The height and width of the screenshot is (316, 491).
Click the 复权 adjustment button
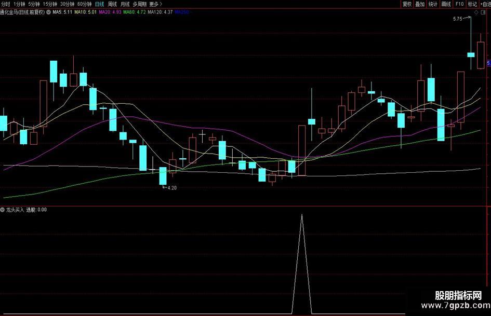tap(407, 4)
